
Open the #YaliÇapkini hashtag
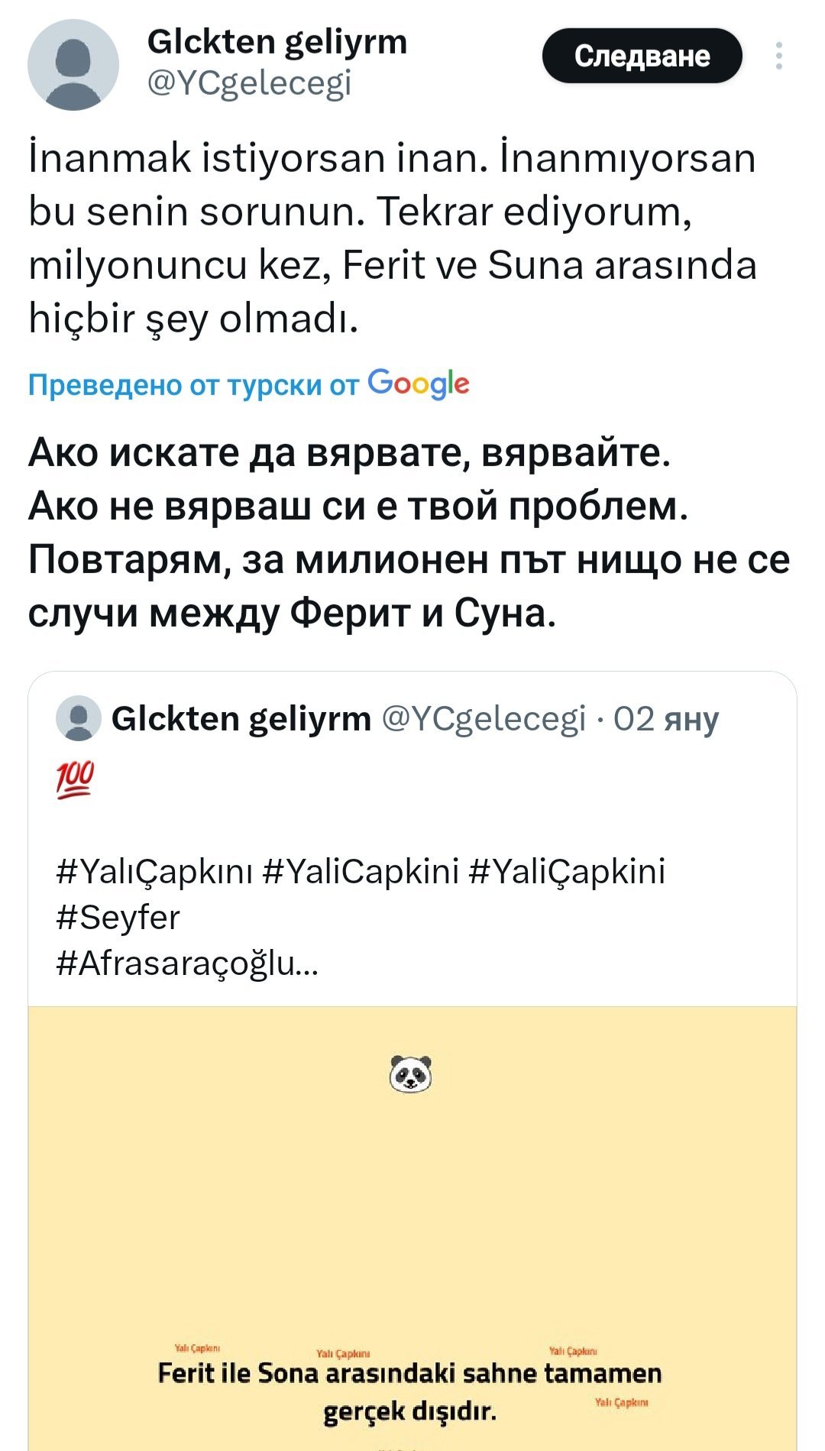click(x=566, y=871)
